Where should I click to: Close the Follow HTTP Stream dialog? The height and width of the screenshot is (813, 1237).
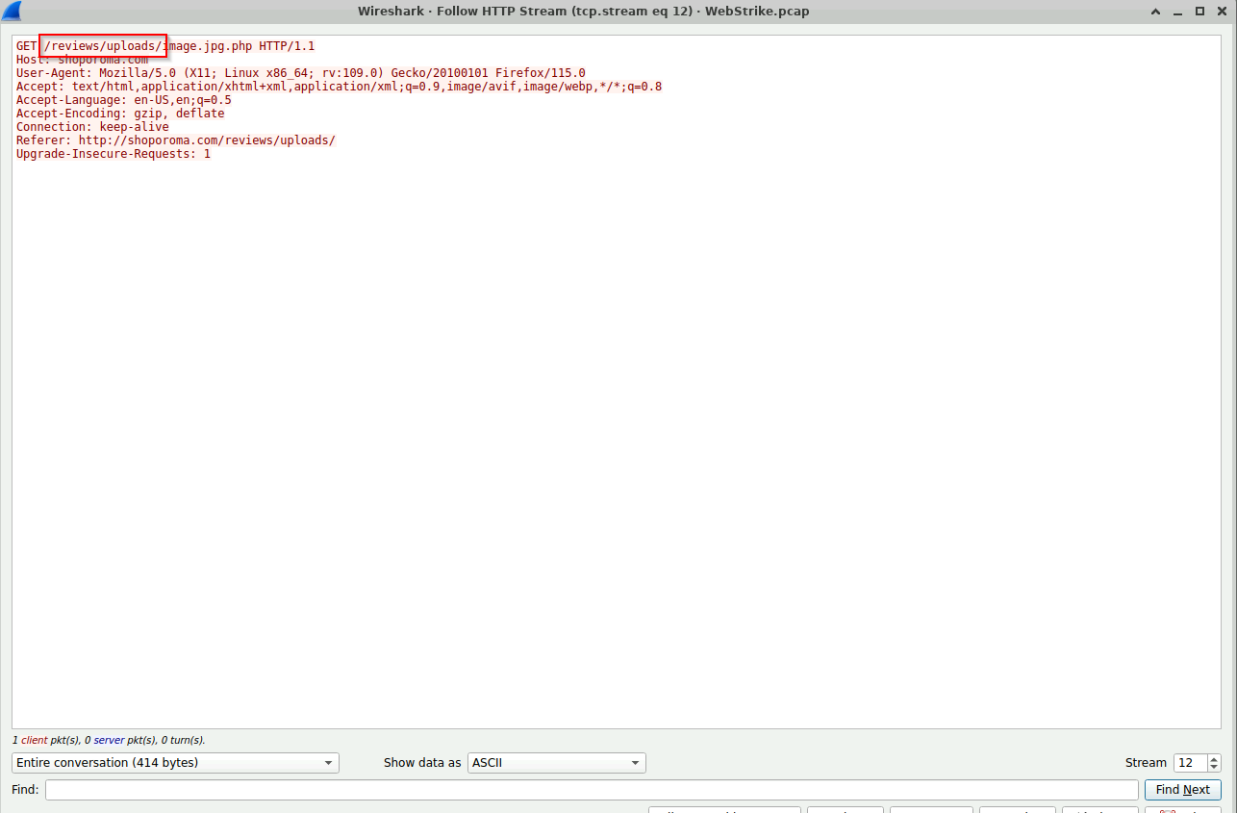1221,11
